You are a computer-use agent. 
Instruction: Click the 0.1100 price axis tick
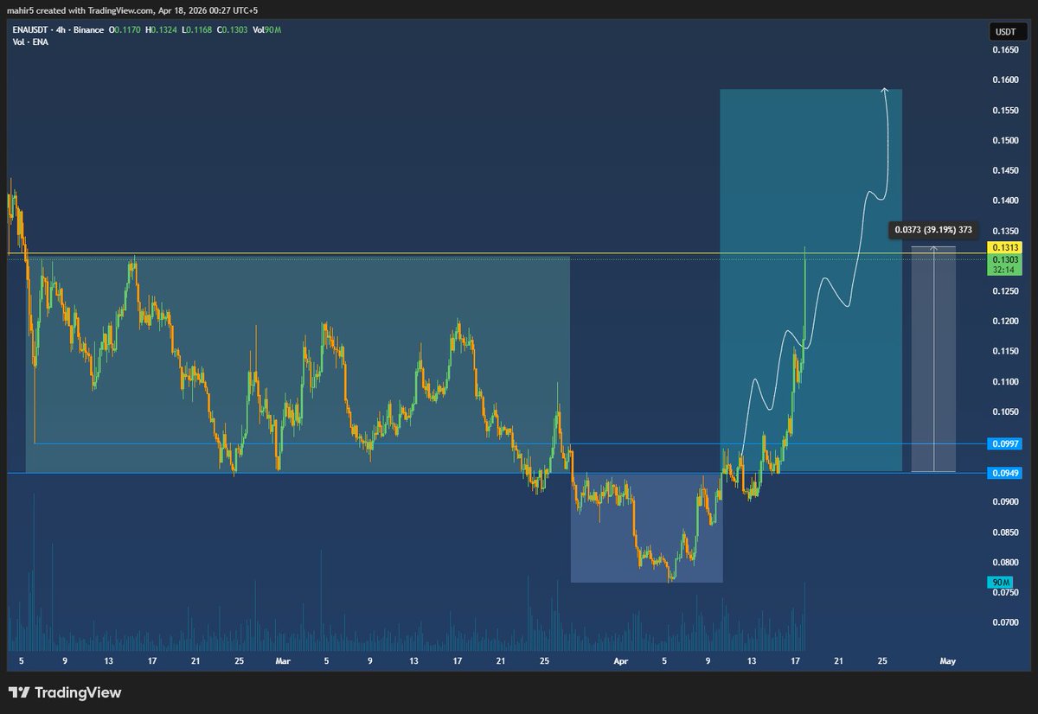click(x=1006, y=382)
